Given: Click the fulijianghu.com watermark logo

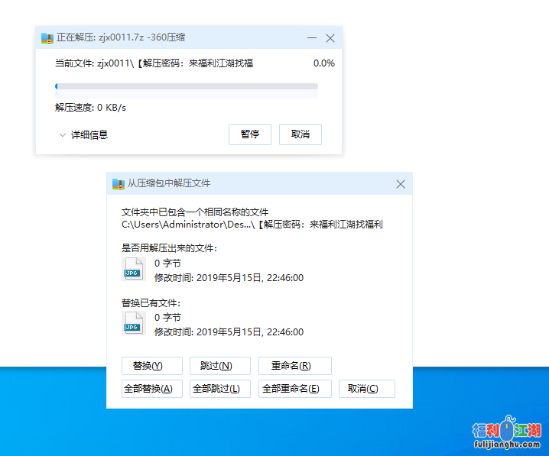Looking at the screenshot, I should pos(506,435).
